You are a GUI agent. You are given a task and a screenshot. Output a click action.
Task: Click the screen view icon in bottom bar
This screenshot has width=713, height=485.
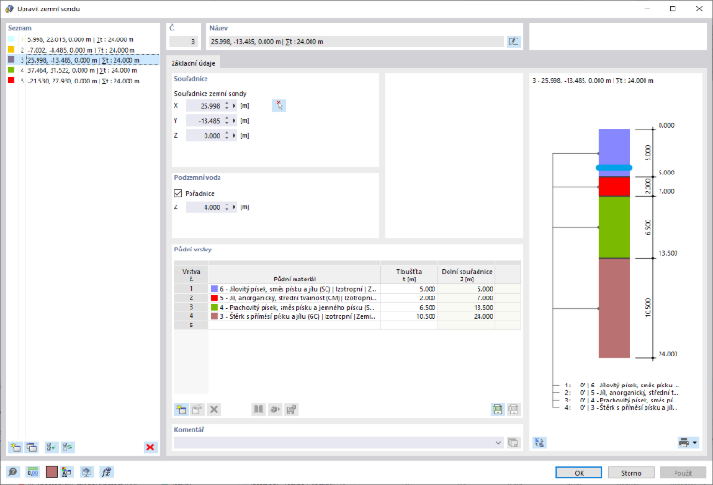[x=86, y=472]
